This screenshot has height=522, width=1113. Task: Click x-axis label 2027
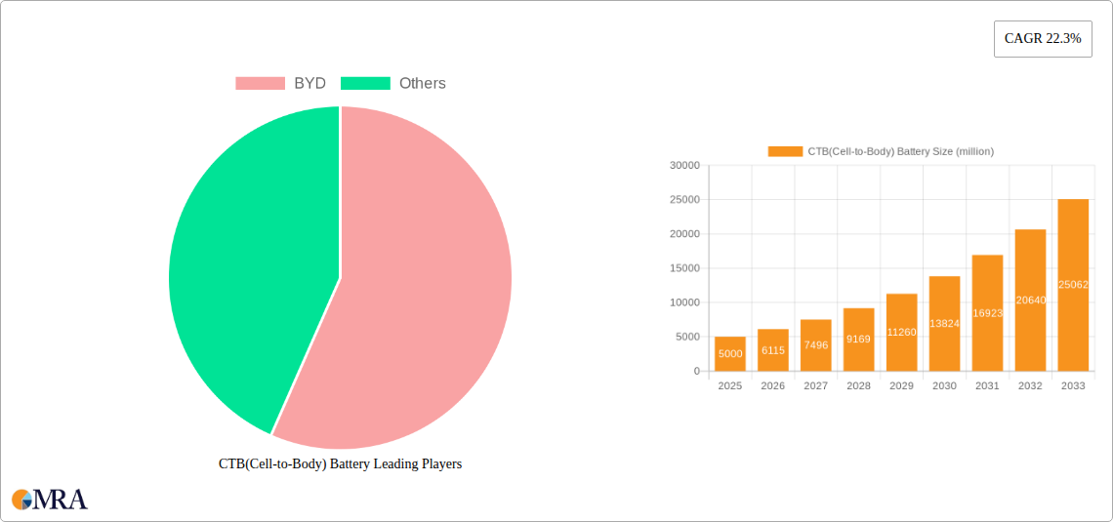point(815,385)
